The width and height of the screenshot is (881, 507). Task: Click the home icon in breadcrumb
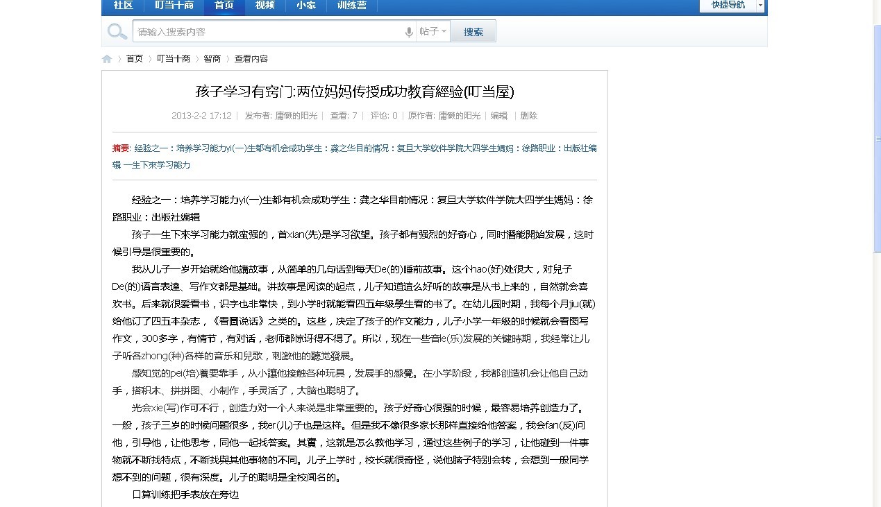pyautogui.click(x=107, y=59)
